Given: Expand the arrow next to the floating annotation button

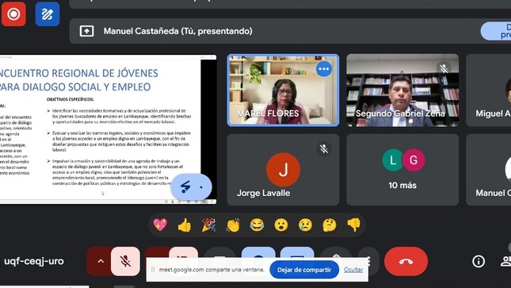Looking at the screenshot, I should coord(201,187).
